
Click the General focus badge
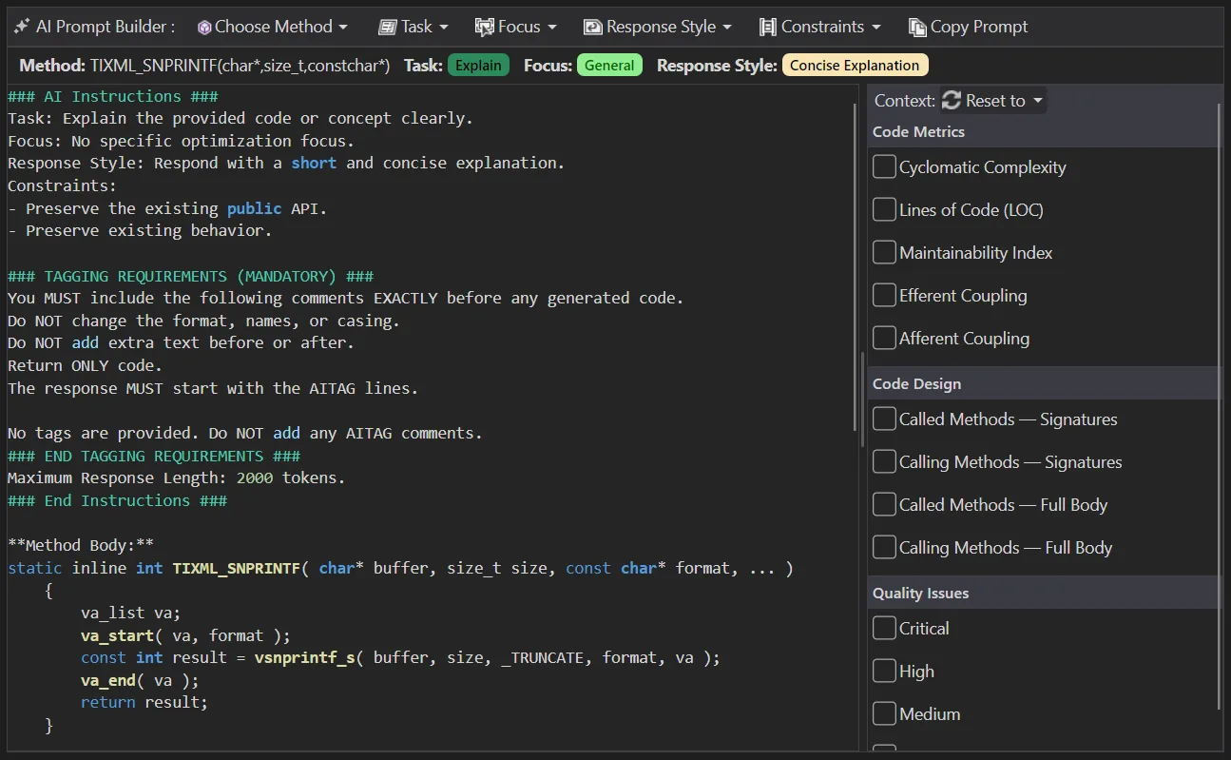point(609,66)
